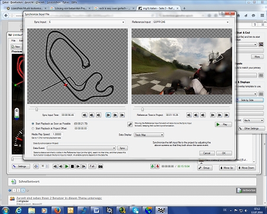Step Sync Input forward by the medium step
The width and height of the screenshot is (267, 214).
click(115, 115)
